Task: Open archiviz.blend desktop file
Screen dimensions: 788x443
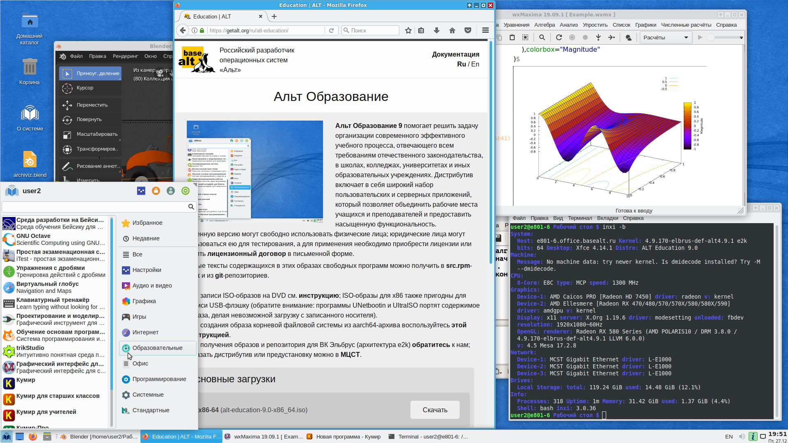Action: [30, 164]
